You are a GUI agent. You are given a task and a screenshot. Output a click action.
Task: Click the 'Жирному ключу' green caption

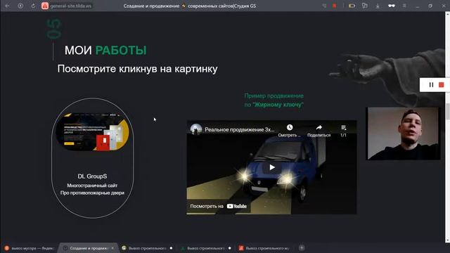[278, 105]
